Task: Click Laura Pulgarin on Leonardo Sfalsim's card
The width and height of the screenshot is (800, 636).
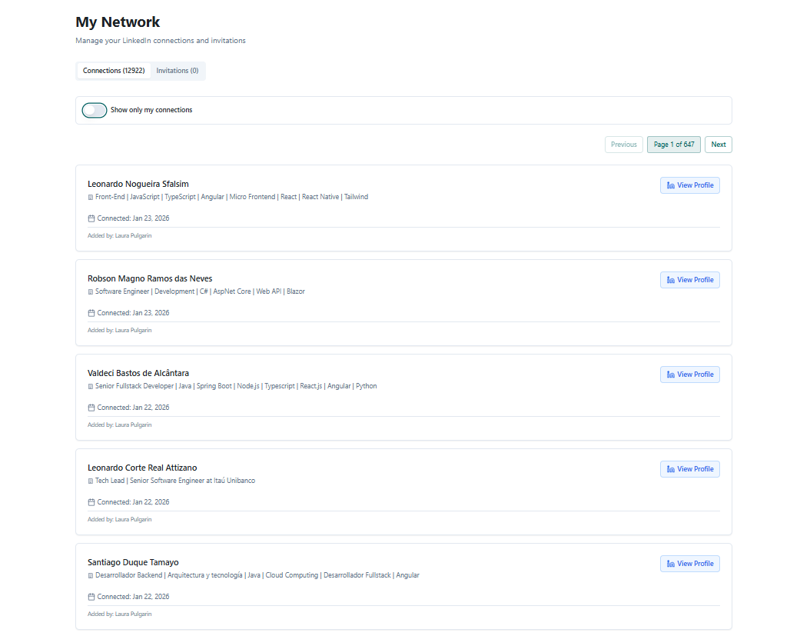Action: (x=133, y=235)
